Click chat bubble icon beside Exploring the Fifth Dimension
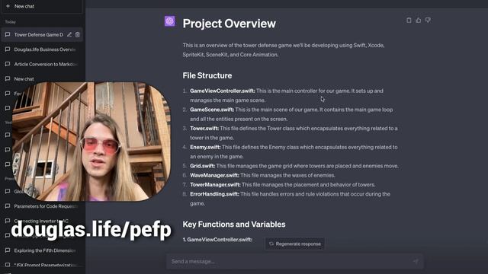 pos(8,250)
